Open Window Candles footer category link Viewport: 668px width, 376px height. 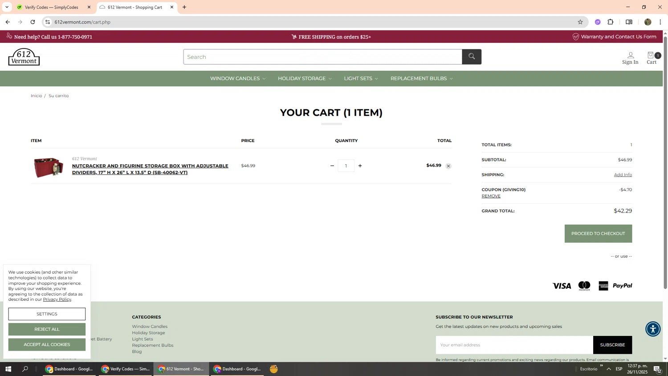(150, 327)
